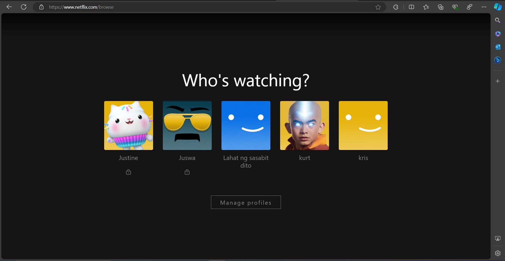The height and width of the screenshot is (261, 505).
Task: Click the kurt profile name
Action: tap(305, 158)
